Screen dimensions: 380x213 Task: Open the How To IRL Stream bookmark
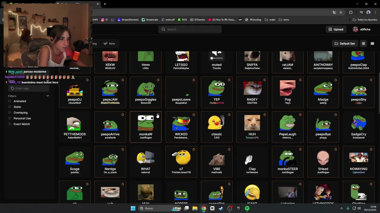(x=221, y=20)
